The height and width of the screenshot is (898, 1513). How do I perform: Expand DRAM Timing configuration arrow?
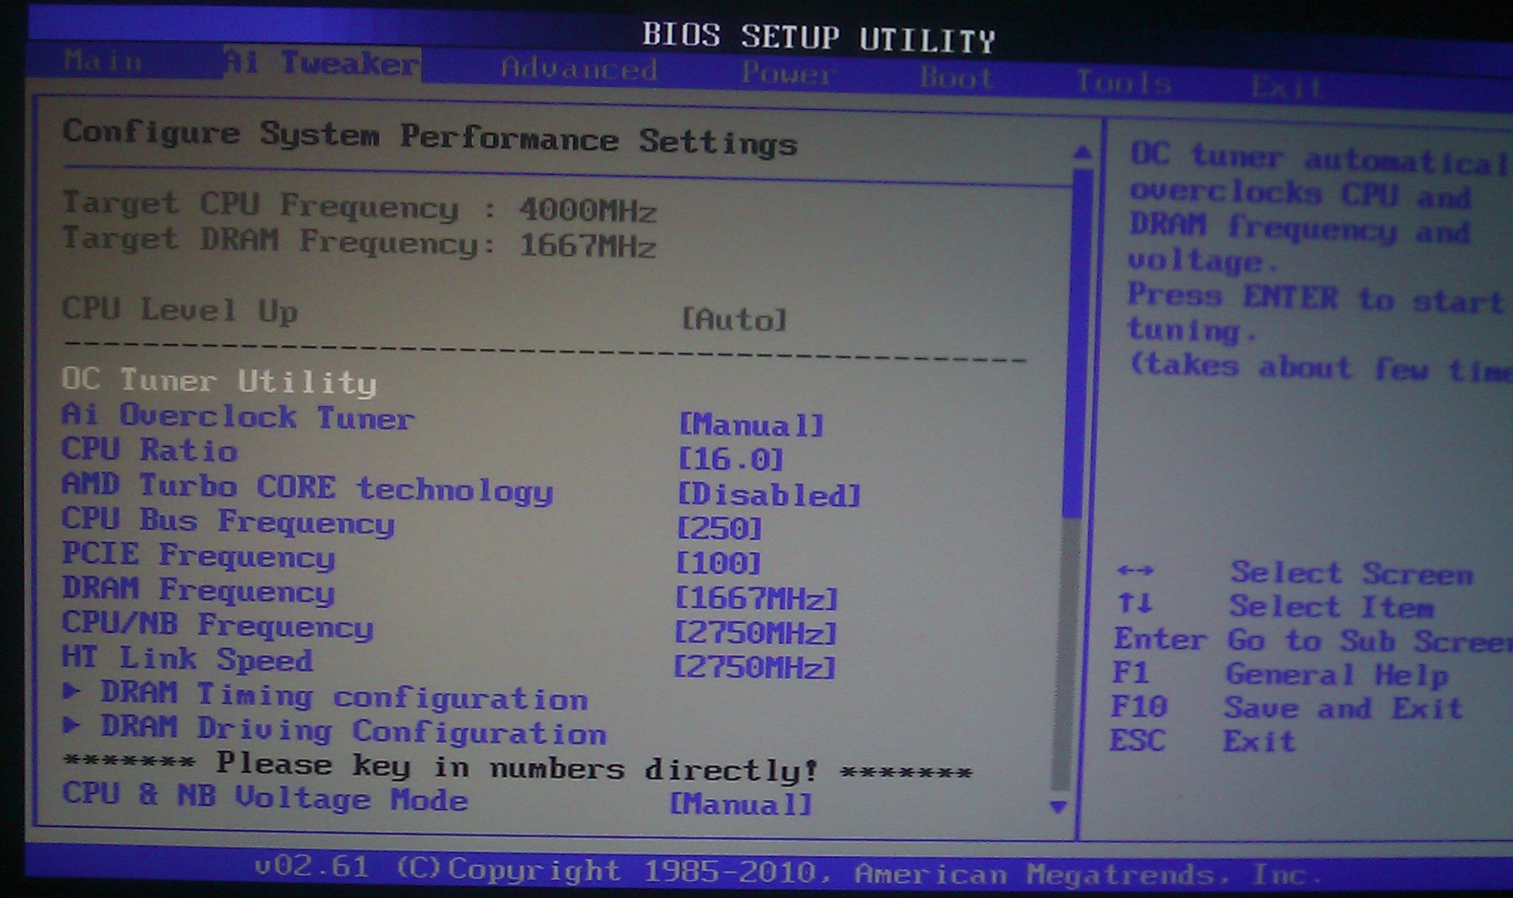point(72,692)
